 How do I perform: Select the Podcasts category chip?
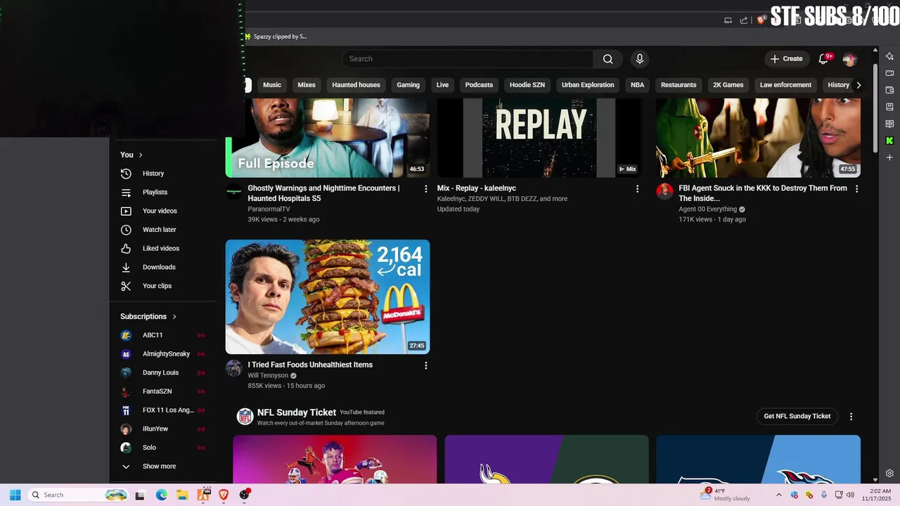(x=479, y=85)
